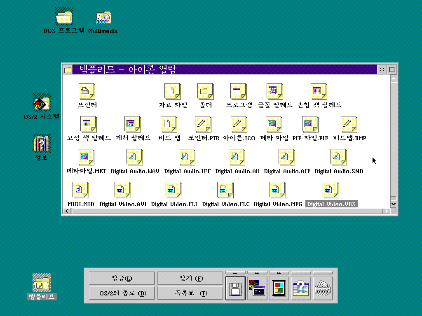Viewport: 422px width, 316px height.
Task: Click the 찾기 (F) find button
Action: pos(190,278)
